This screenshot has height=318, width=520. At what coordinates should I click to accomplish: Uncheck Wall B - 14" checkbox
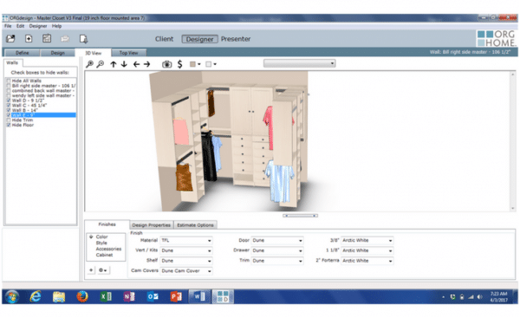9,110
